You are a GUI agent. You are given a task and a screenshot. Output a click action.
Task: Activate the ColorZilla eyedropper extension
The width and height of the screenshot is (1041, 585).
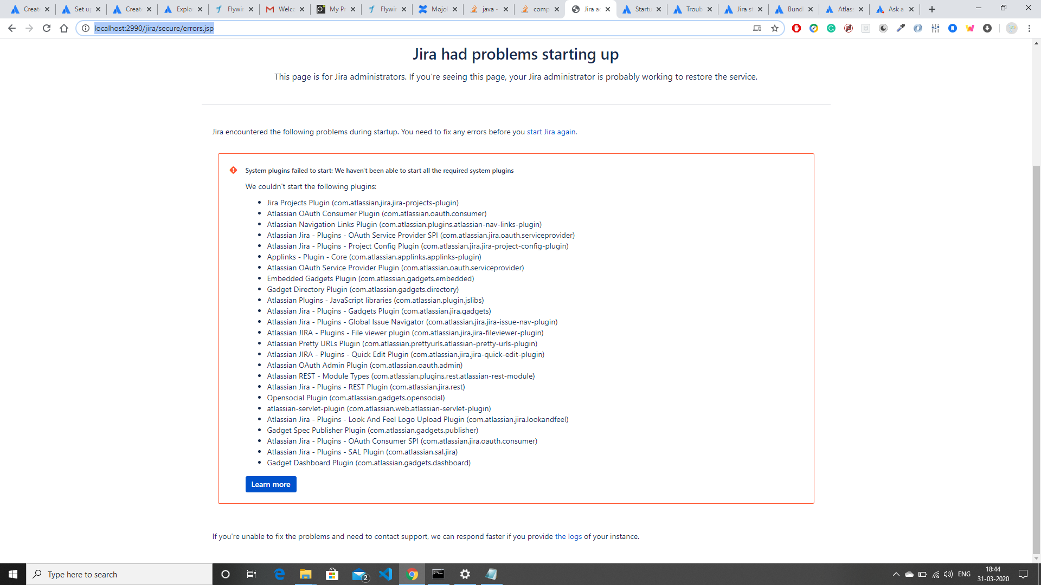click(901, 28)
